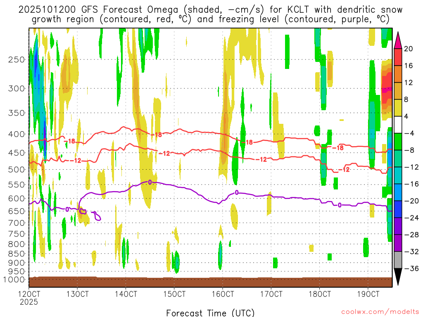This screenshot has width=423, height=317.
Task: Click the purple 0 freezing label near 14OCT
Action: (150, 182)
